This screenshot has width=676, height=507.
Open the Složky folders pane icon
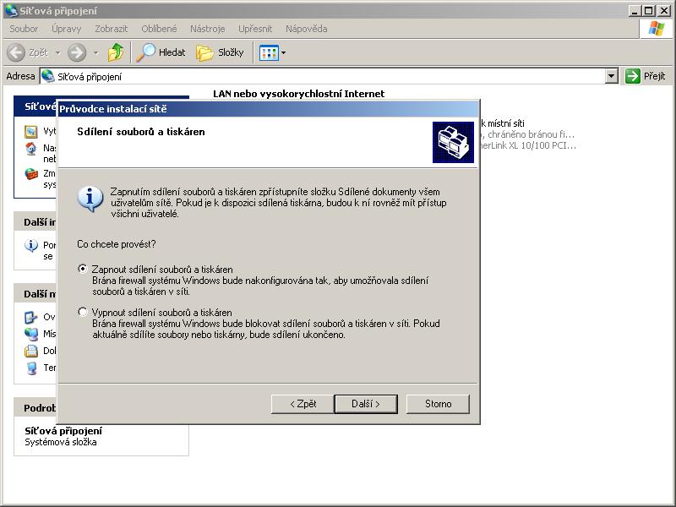(205, 52)
